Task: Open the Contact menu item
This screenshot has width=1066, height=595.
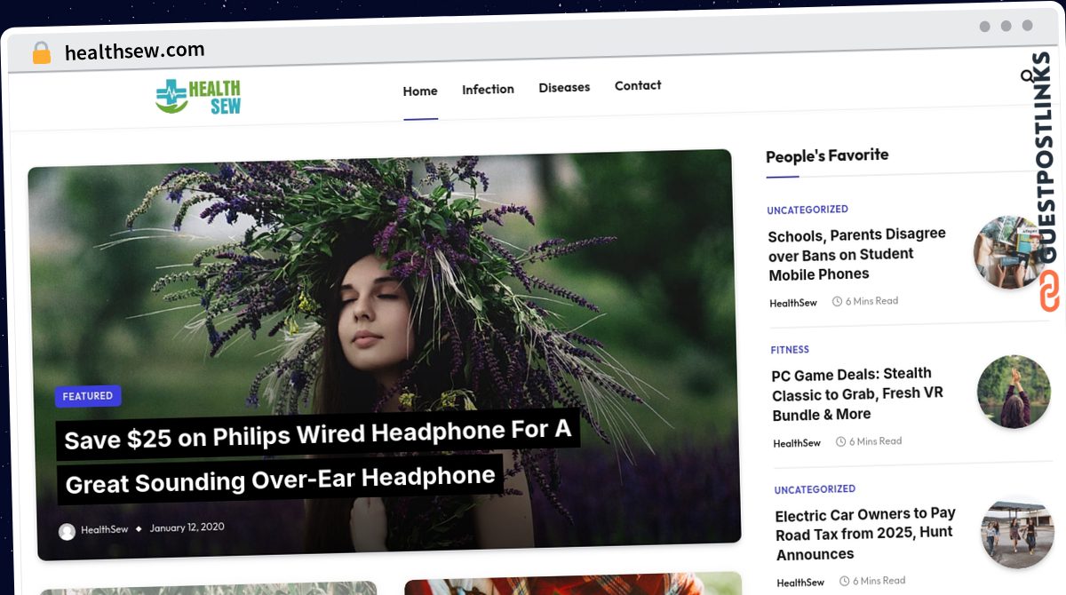Action: click(x=638, y=85)
